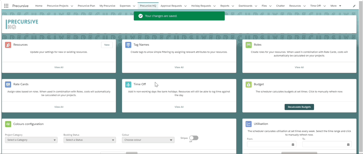The image size is (363, 154).
Task: Open the App Launcher grid icon
Action: click(6, 6)
